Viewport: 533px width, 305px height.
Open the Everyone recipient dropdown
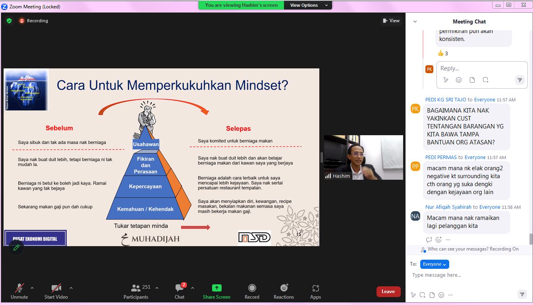click(435, 264)
